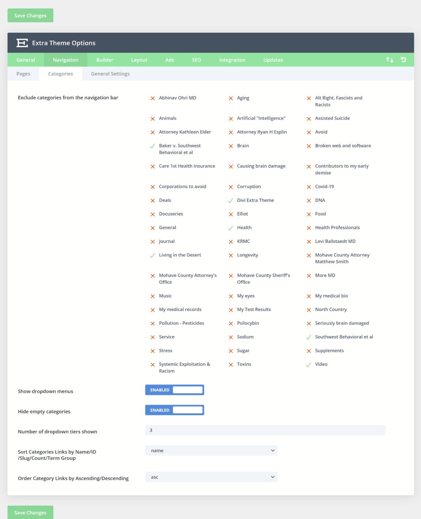Click the reset circular-arrow icon on navbar

(403, 60)
